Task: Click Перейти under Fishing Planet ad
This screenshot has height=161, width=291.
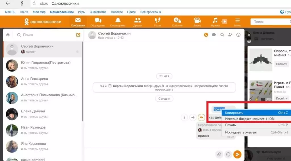Action: pyautogui.click(x=282, y=99)
